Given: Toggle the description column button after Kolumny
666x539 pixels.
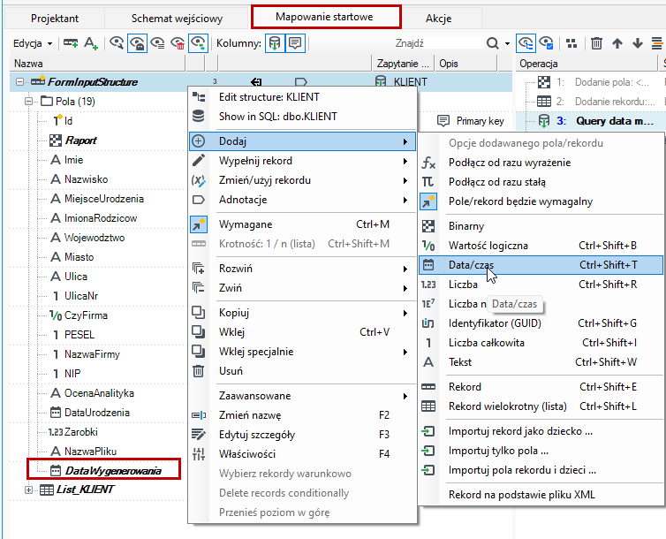Looking at the screenshot, I should 295,43.
